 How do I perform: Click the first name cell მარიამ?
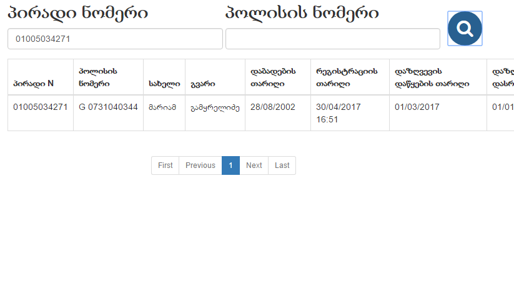162,107
